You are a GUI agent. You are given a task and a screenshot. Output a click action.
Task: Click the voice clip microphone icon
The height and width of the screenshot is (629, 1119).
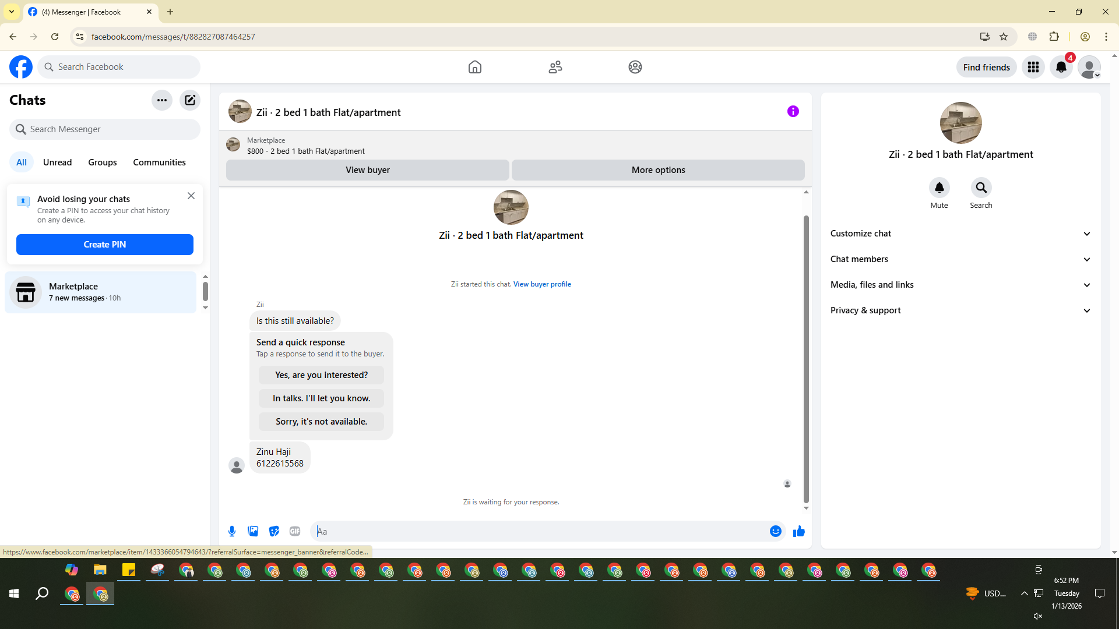coord(232,531)
